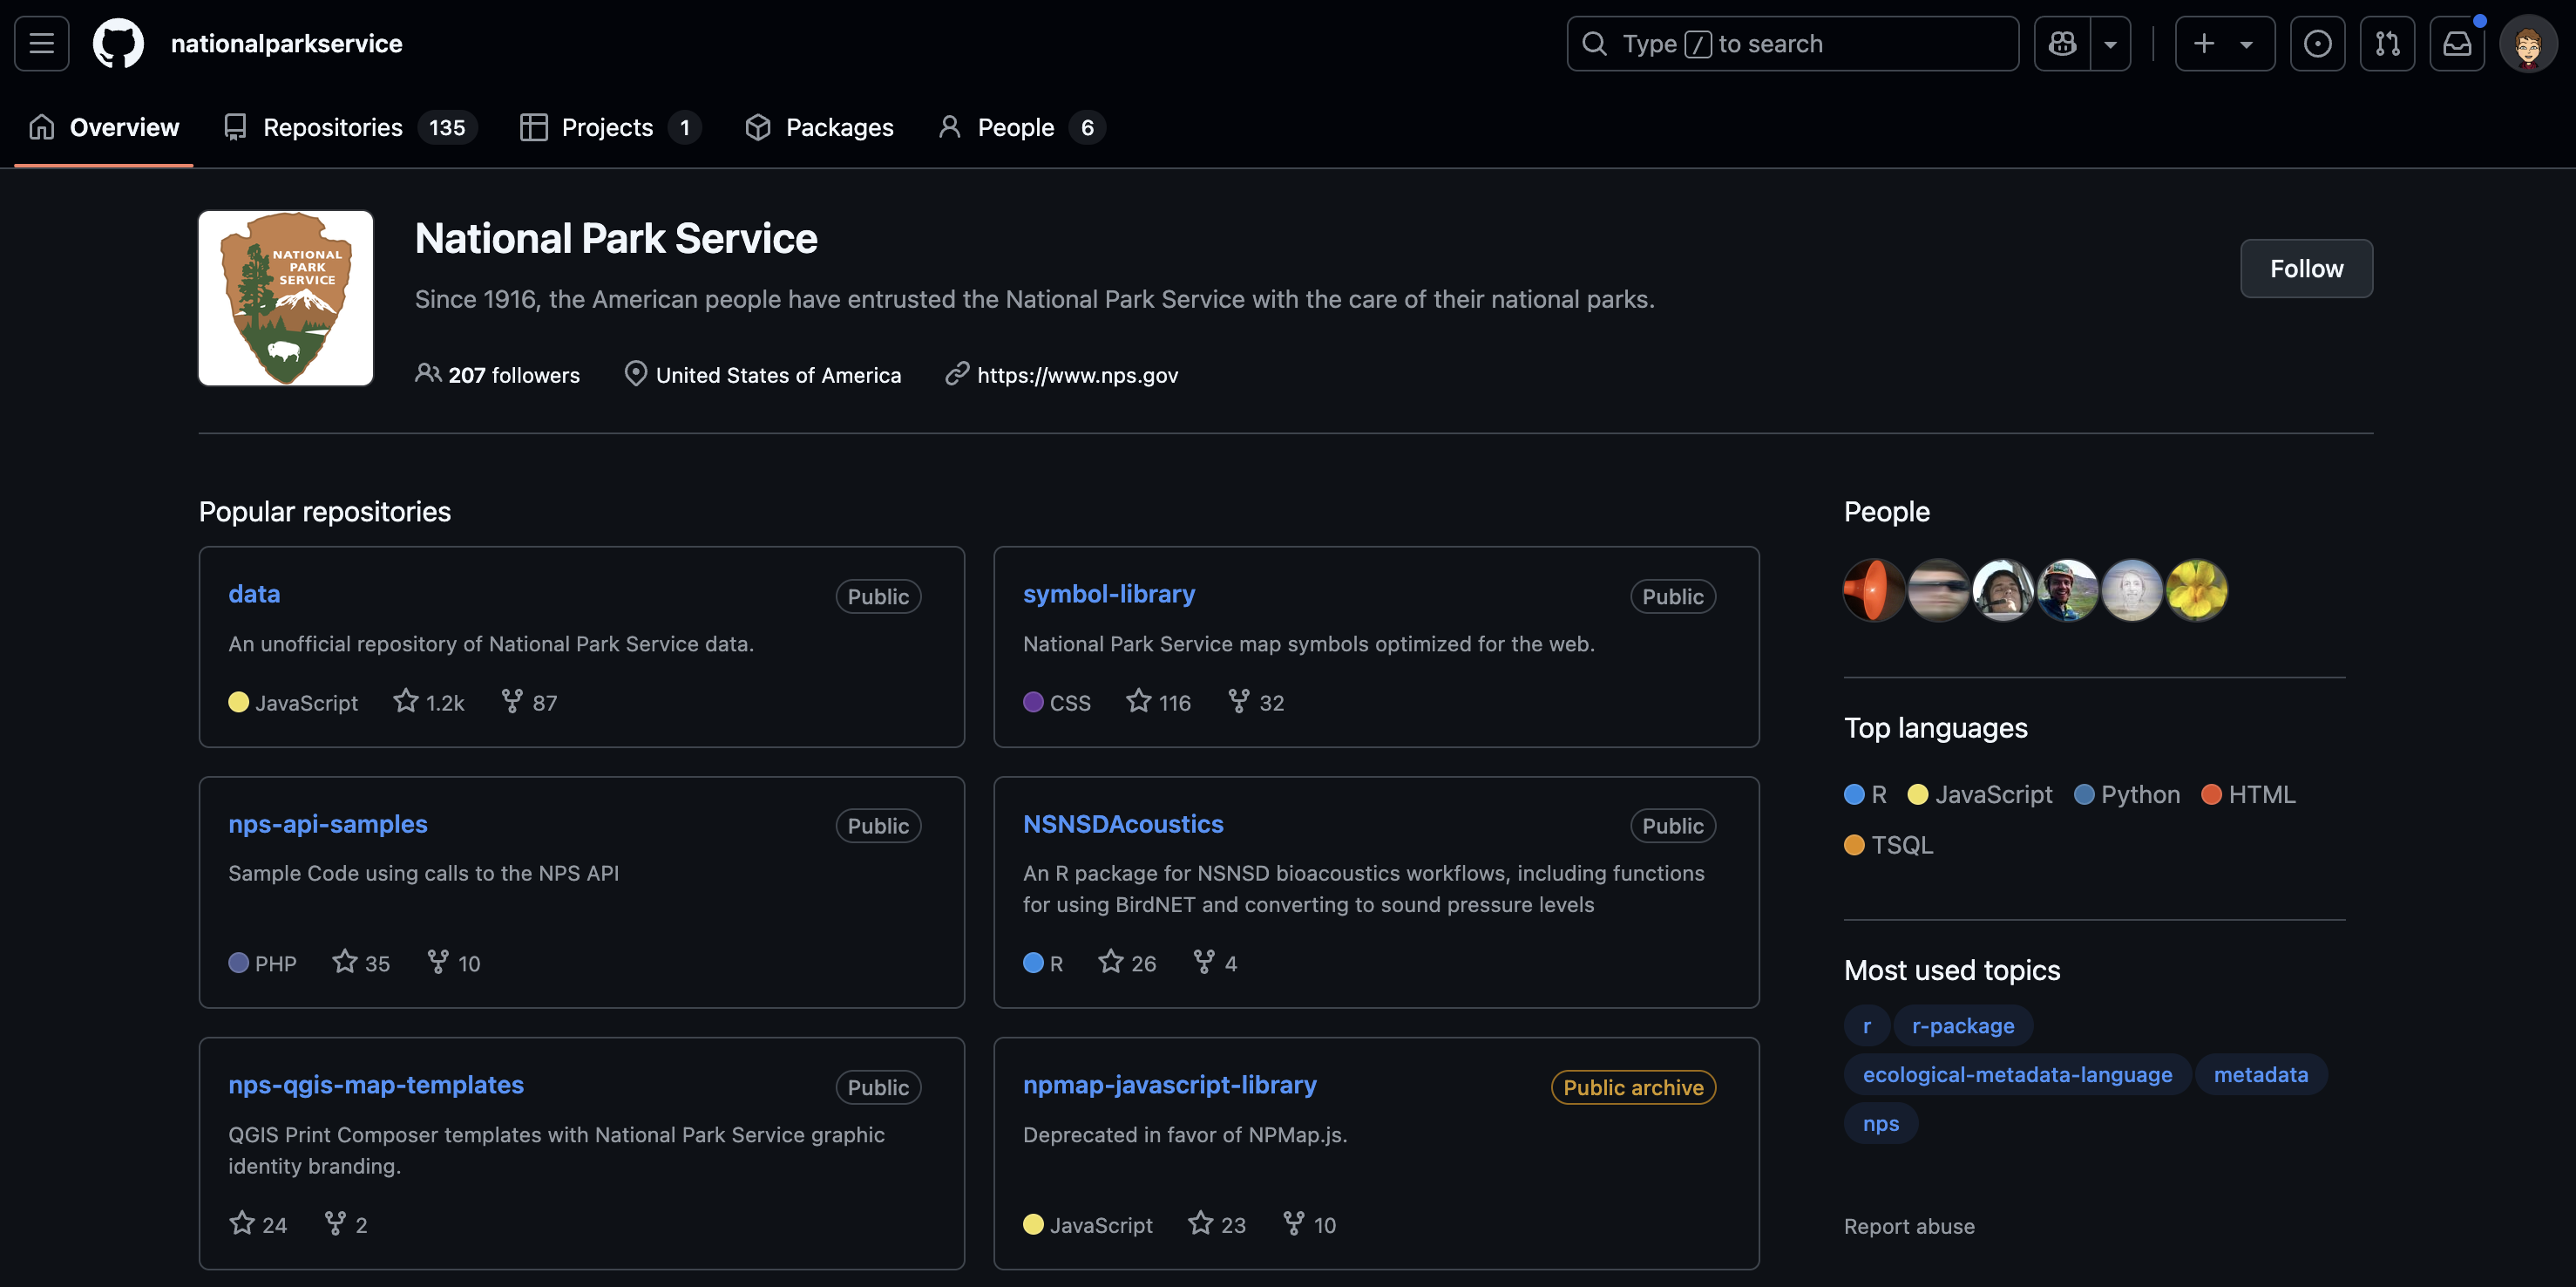
Task: View 10 forks of npmap-javascript-library
Action: [1310, 1223]
